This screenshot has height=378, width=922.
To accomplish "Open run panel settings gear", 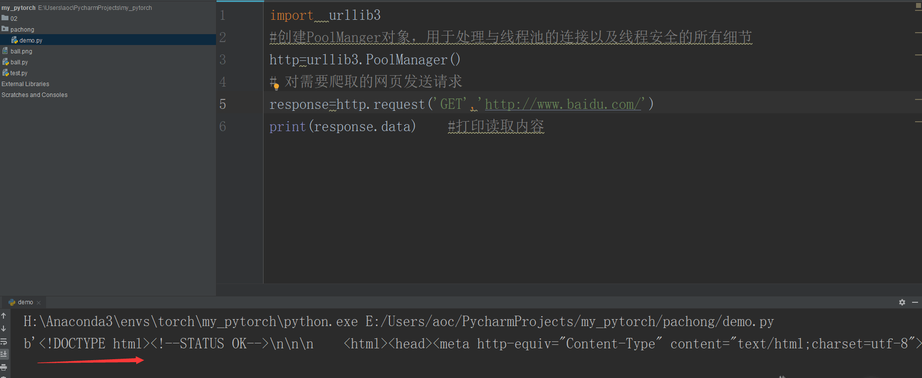I will click(x=902, y=302).
